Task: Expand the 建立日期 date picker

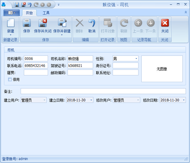Action: click(91, 100)
